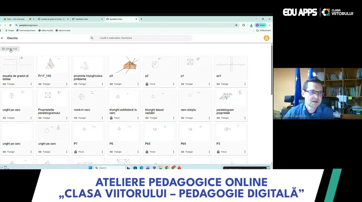Open more options for paralelogram proprietati
Image resolution: width=362 pixels, height=202 pixels.
245,118
